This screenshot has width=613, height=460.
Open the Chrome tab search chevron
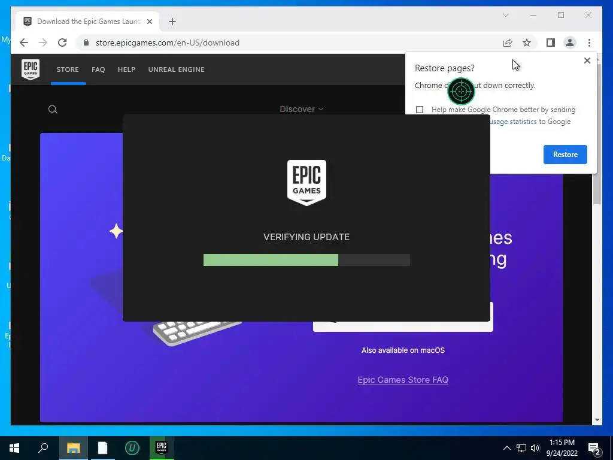tap(505, 15)
